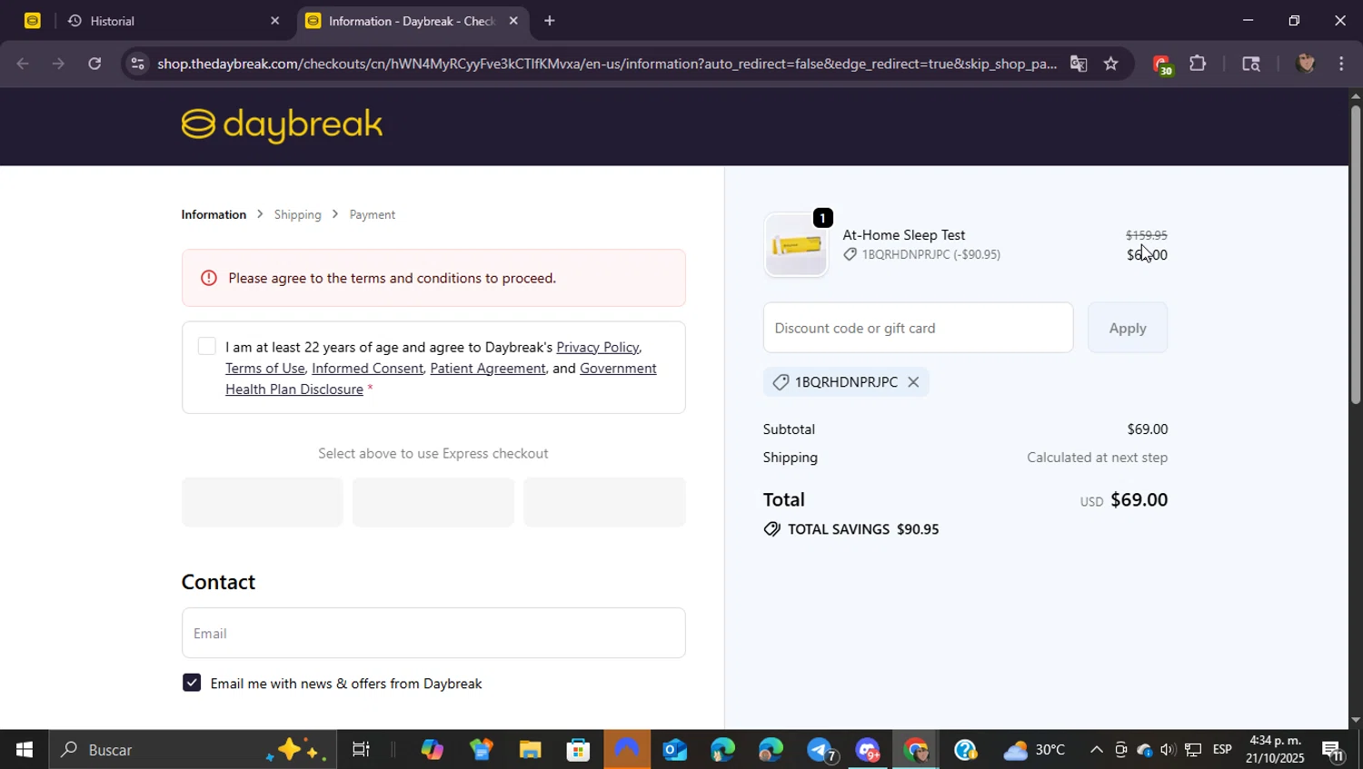Viewport: 1363px width, 769px height.
Task: Click the At-Home Sleep Test product name
Action: (903, 235)
